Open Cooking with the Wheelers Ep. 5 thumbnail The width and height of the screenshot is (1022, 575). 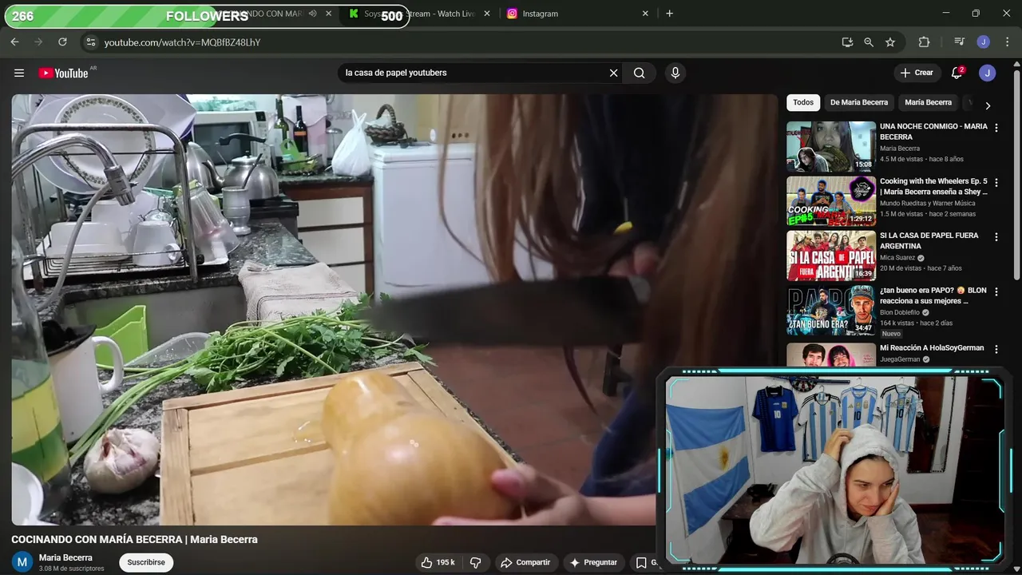[x=831, y=201]
